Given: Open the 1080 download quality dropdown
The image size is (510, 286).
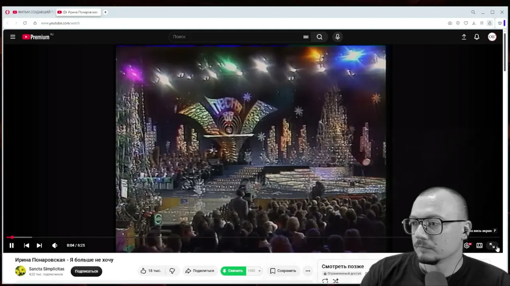Looking at the screenshot, I should (254, 271).
